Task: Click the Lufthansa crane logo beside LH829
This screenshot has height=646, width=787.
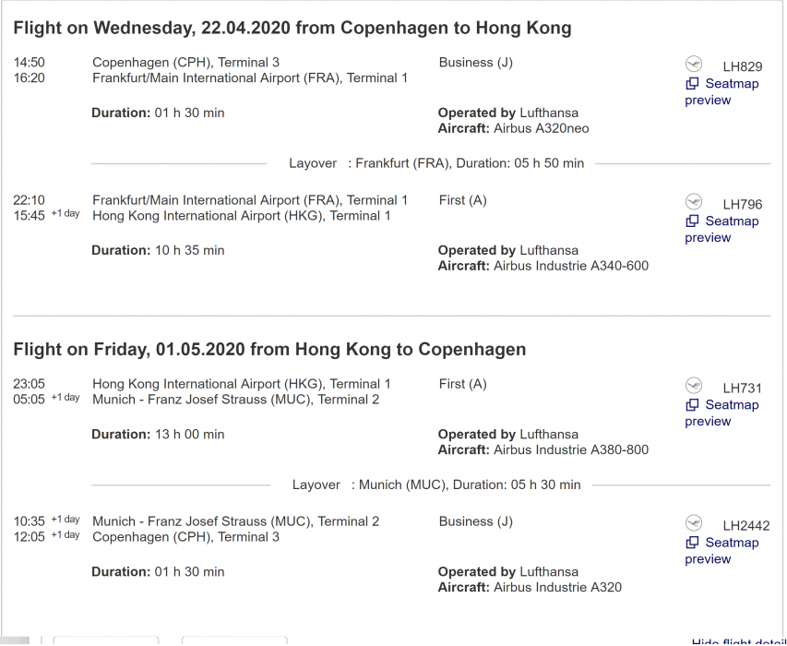Action: [694, 65]
